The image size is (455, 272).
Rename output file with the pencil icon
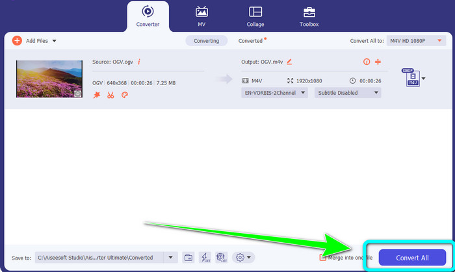tap(289, 62)
